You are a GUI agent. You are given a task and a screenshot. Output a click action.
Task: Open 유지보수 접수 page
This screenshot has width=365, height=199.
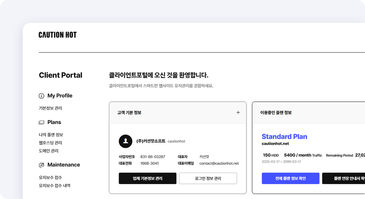tap(50, 177)
